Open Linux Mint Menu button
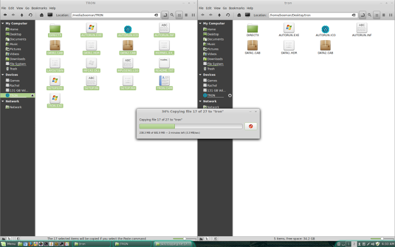395x247 pixels. [8, 244]
